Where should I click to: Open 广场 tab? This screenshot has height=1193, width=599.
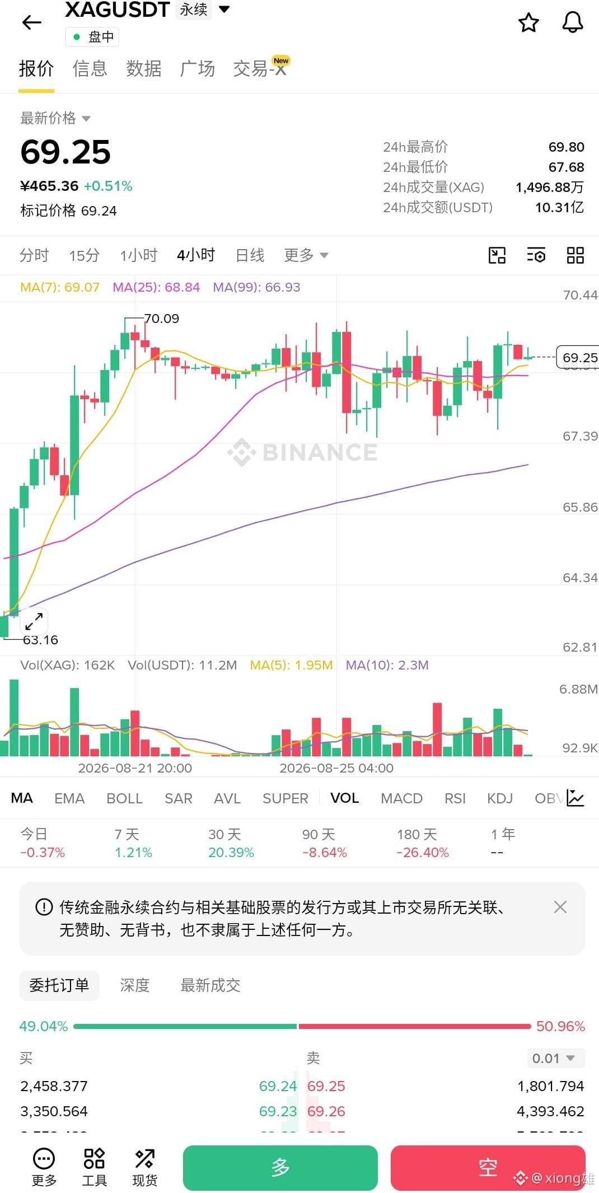click(198, 69)
